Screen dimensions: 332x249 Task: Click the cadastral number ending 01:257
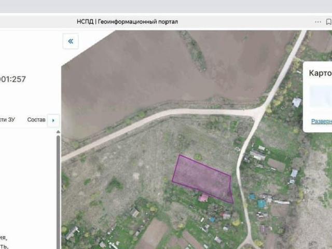click(12, 79)
